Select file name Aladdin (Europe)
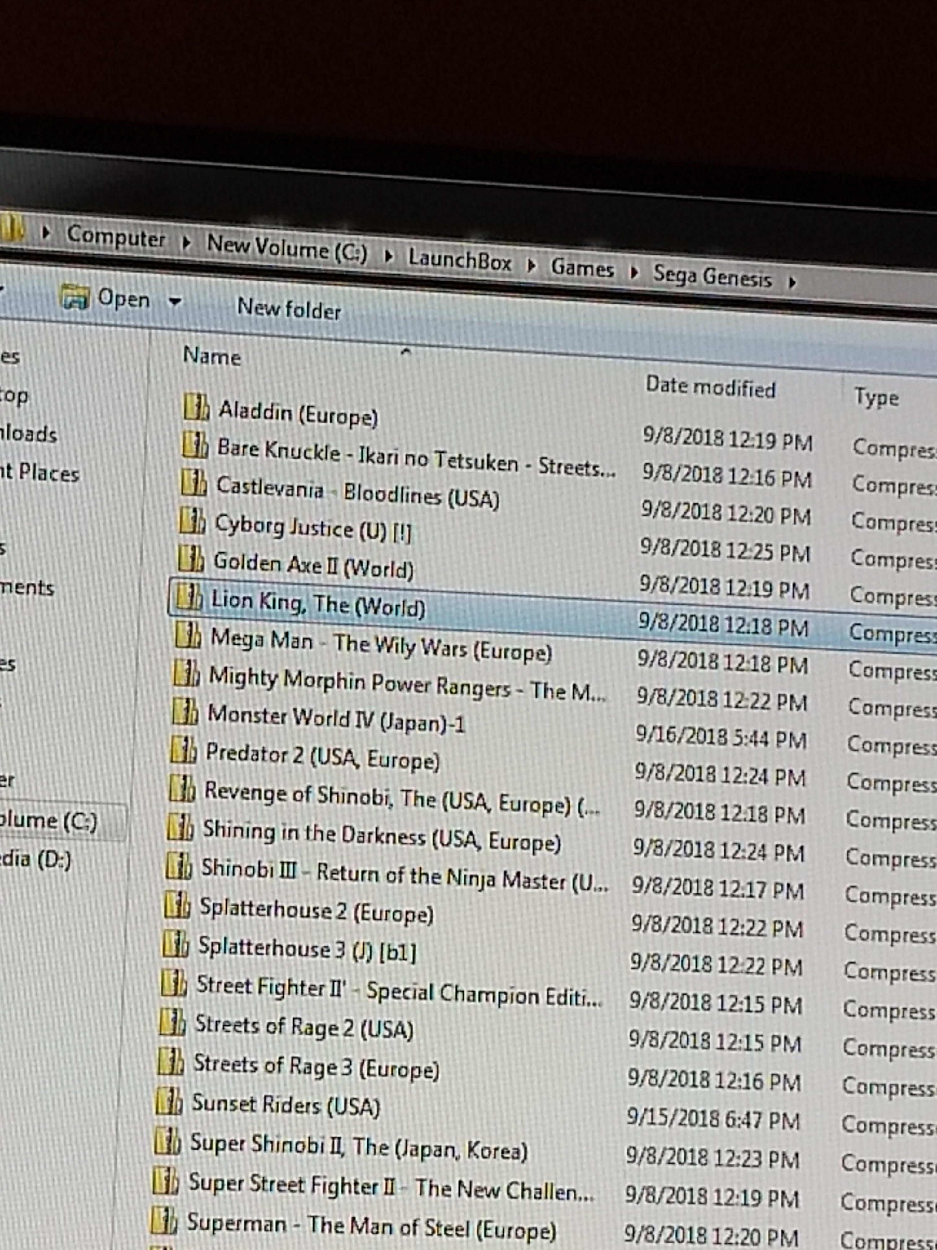Screen dimensions: 937x1250 point(298,413)
